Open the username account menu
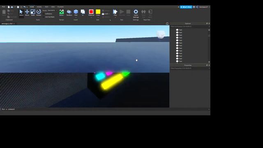The height and width of the screenshot is (148, 263). pos(204,7)
